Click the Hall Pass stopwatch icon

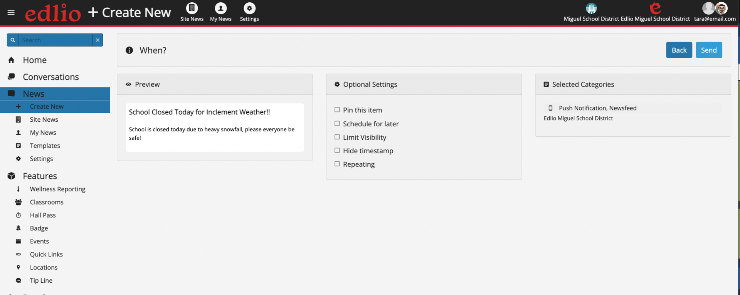point(18,215)
